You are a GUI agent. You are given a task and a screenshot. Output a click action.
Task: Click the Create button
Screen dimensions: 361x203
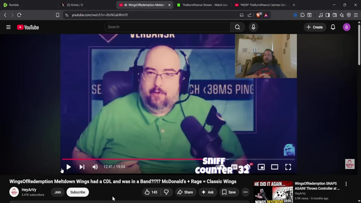tap(314, 27)
